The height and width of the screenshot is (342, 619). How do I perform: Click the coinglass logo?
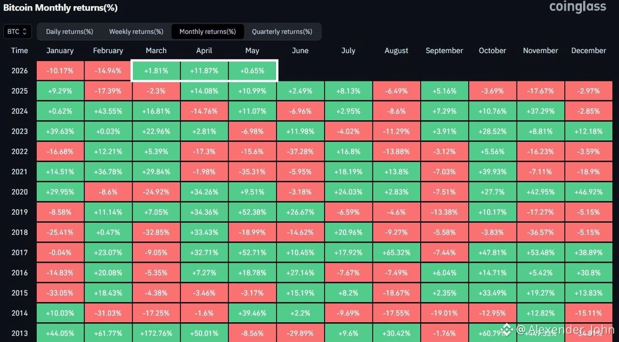coord(578,7)
